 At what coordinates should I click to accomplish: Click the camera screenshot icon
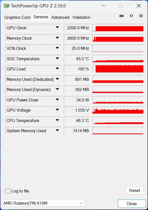click(122, 16)
